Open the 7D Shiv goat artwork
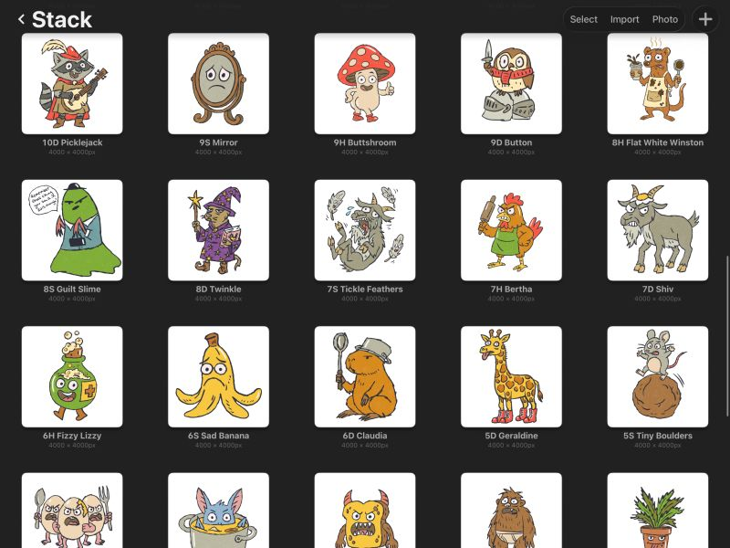This screenshot has height=548, width=730. (657, 230)
